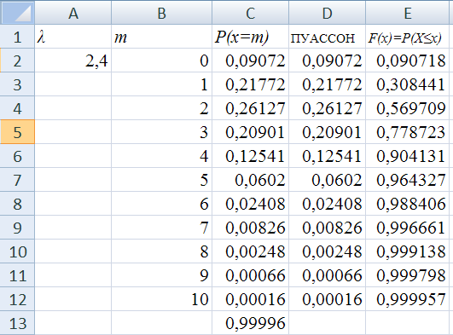
Task: Click cell containing m value 10
Action: click(161, 299)
